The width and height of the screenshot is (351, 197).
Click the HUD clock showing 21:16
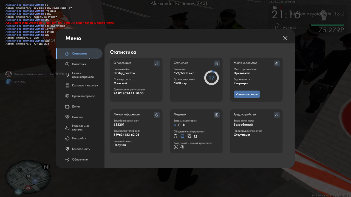coord(286,15)
